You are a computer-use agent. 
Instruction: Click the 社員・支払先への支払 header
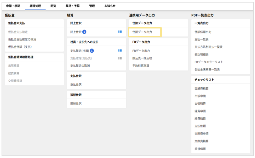tap(84, 42)
